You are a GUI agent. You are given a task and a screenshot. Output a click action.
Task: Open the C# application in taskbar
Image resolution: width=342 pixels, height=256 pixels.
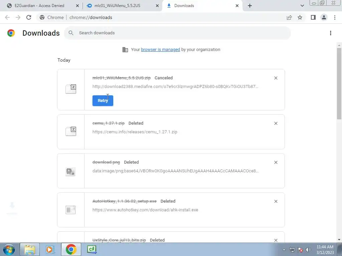92,249
